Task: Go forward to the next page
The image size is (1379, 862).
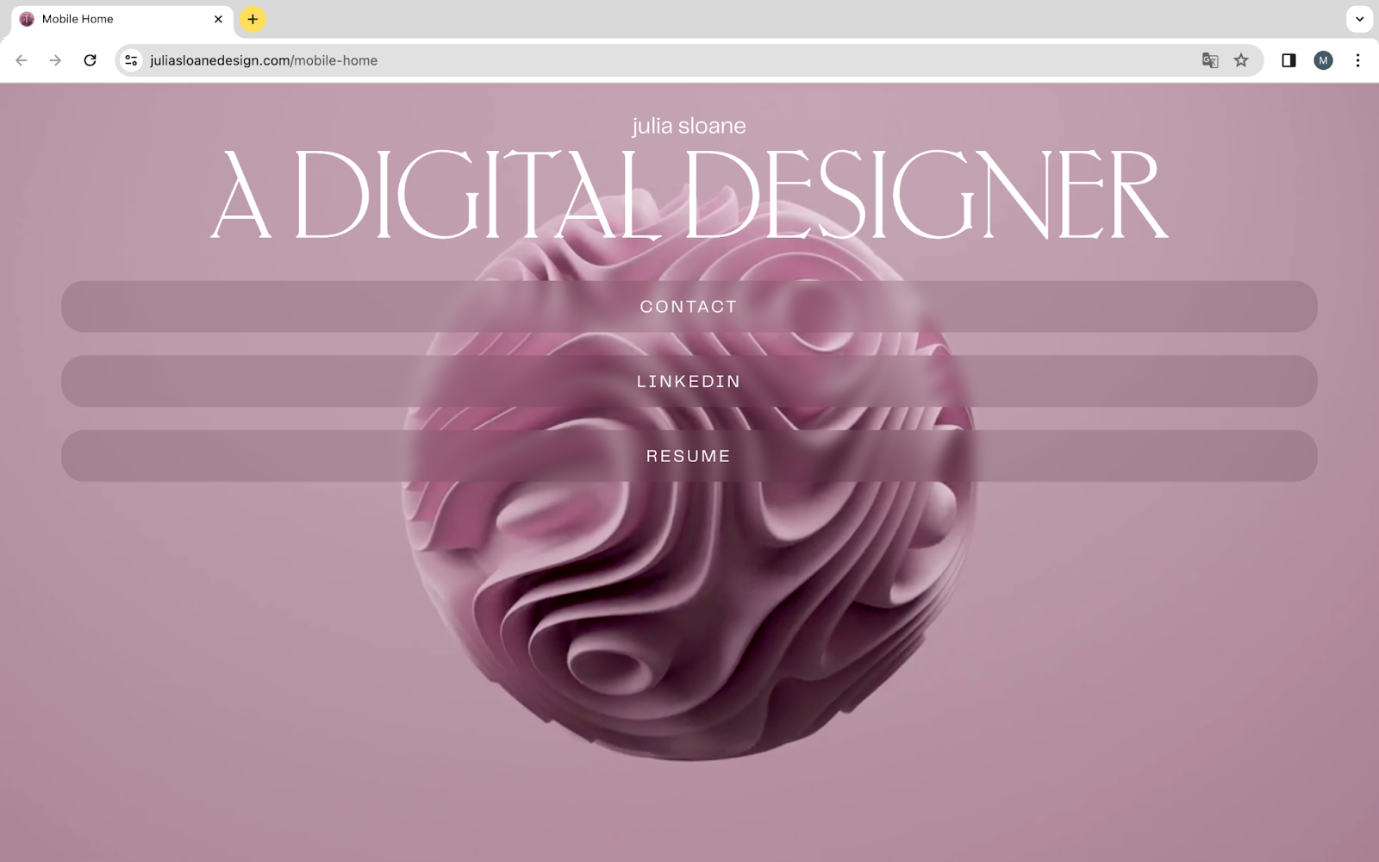Action: tap(55, 60)
